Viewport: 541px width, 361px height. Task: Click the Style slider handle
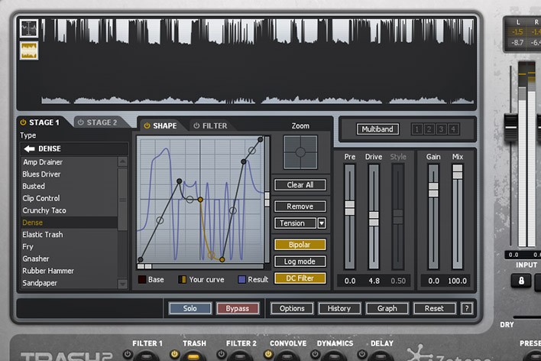398,216
